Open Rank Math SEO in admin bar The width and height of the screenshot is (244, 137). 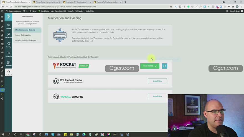[x=59, y=11]
